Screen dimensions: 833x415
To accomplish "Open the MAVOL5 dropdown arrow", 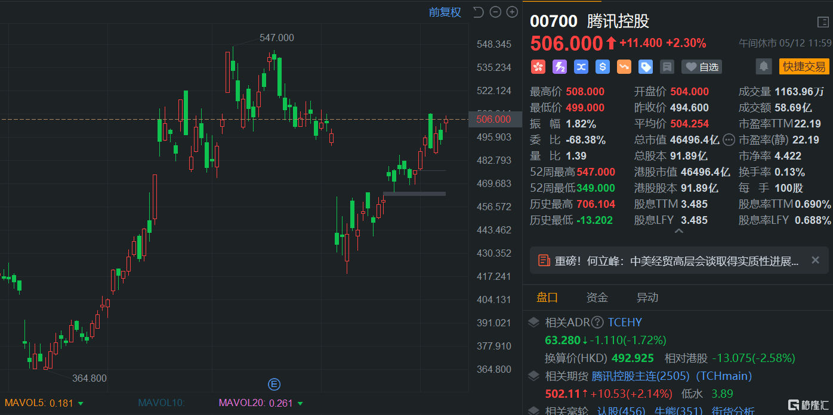I will point(81,404).
